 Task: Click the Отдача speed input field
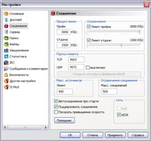click(x=64, y=45)
